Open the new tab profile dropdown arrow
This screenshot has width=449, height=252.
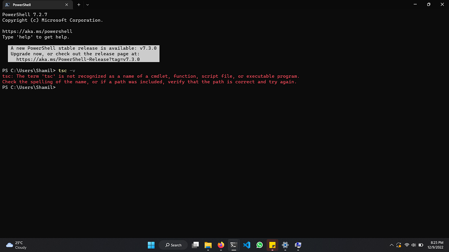tap(88, 5)
